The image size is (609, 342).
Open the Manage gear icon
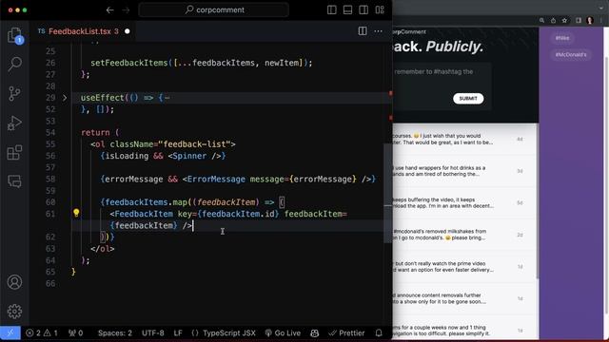15,311
